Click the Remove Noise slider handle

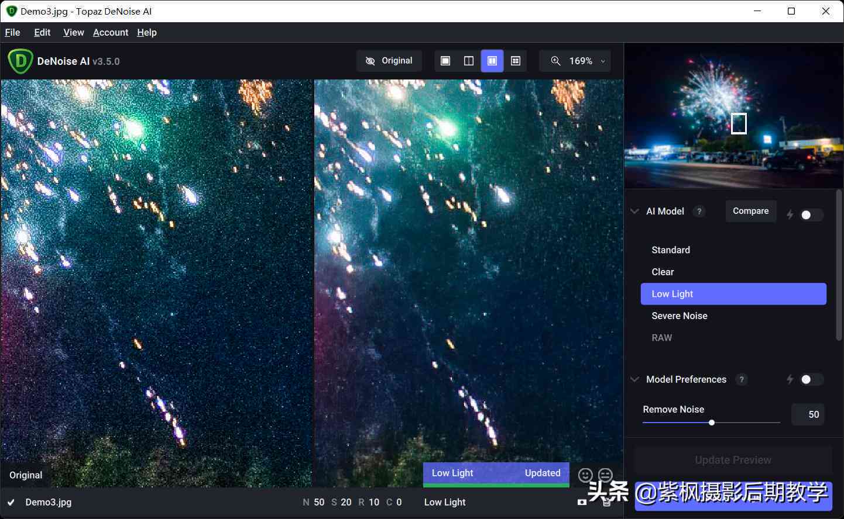[x=712, y=422]
